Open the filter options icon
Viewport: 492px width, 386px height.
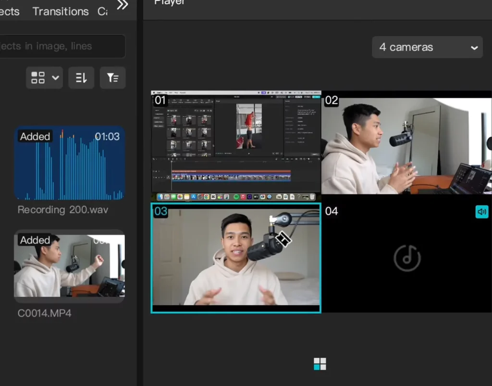click(112, 77)
